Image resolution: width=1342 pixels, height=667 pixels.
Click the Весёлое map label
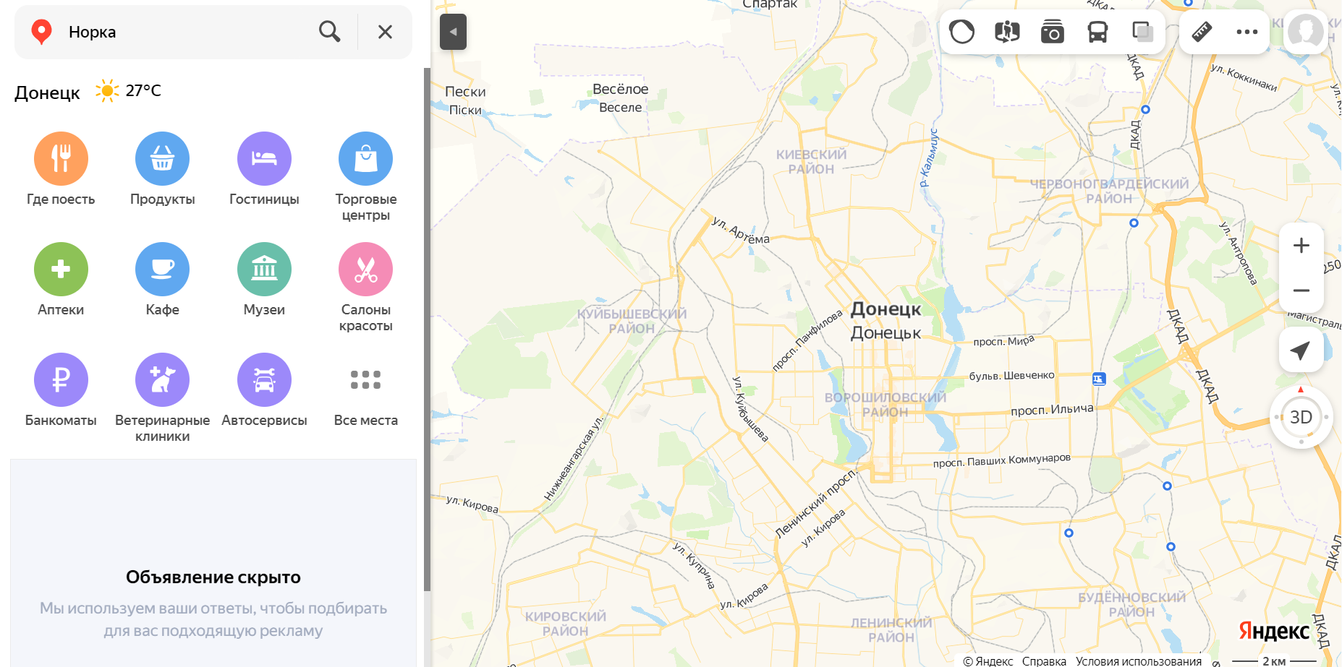click(620, 89)
